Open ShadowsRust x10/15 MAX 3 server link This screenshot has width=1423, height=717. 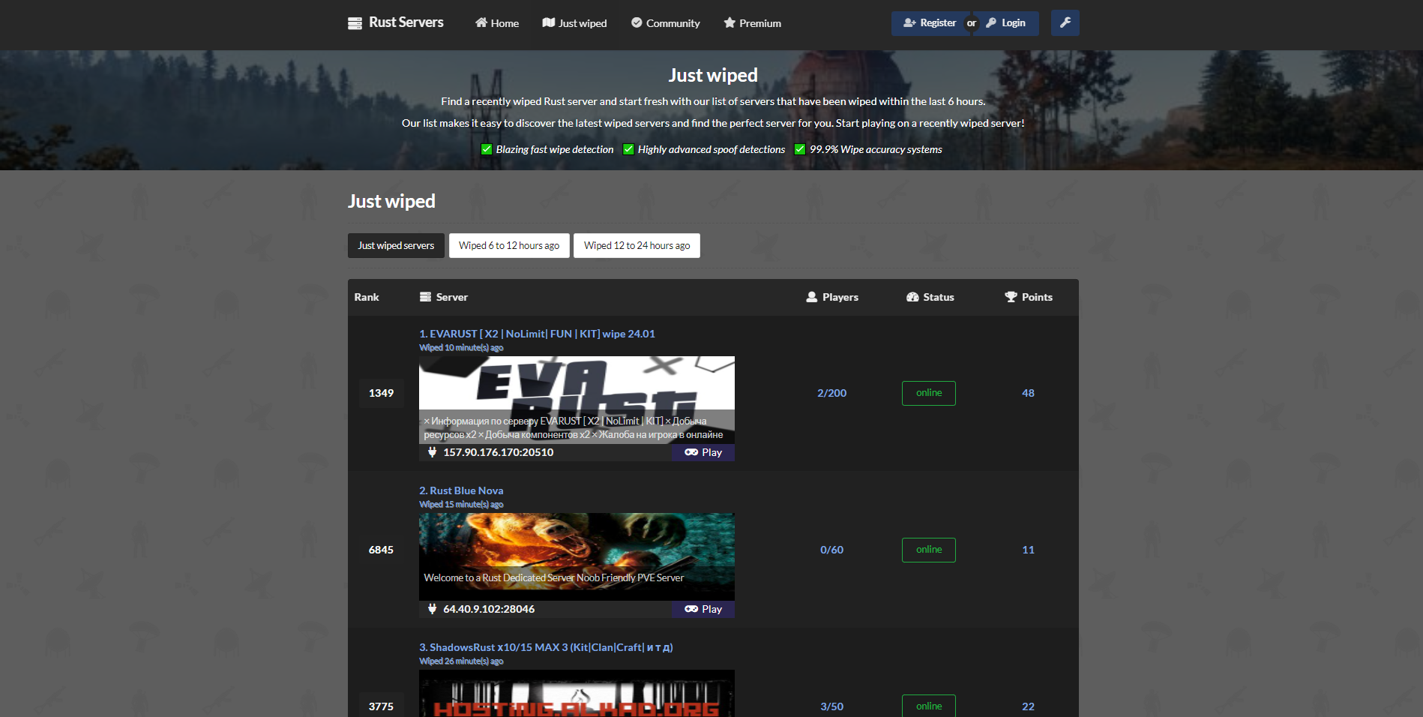(x=546, y=647)
